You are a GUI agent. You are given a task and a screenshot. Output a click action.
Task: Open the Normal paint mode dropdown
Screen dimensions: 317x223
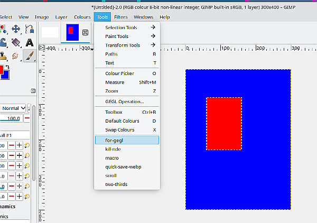13,108
